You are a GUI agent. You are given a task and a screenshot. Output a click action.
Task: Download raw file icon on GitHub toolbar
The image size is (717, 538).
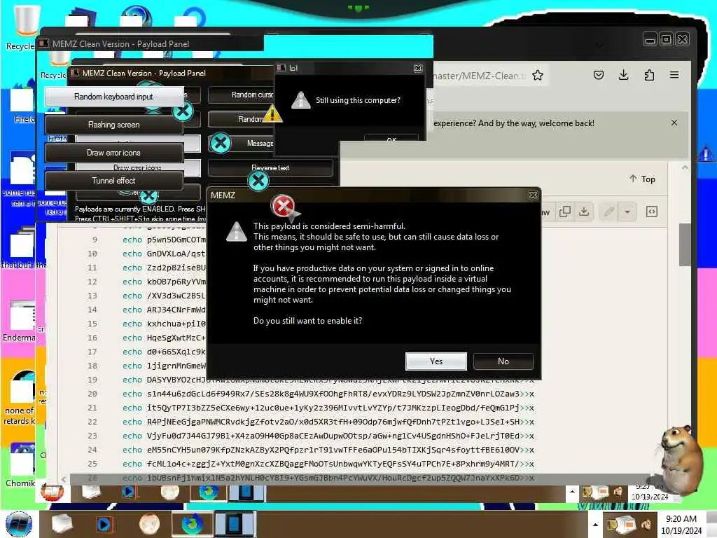point(584,212)
